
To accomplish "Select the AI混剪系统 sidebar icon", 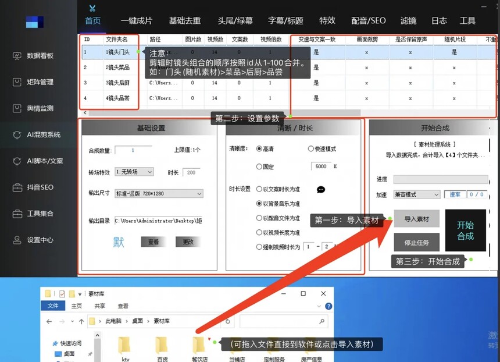I will pos(17,134).
